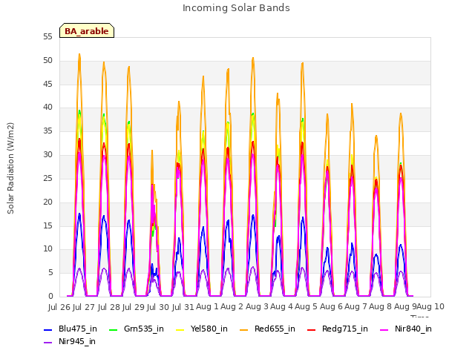Click the 40 y-axis tick label
Screen dimensions: 475x356
[47, 107]
